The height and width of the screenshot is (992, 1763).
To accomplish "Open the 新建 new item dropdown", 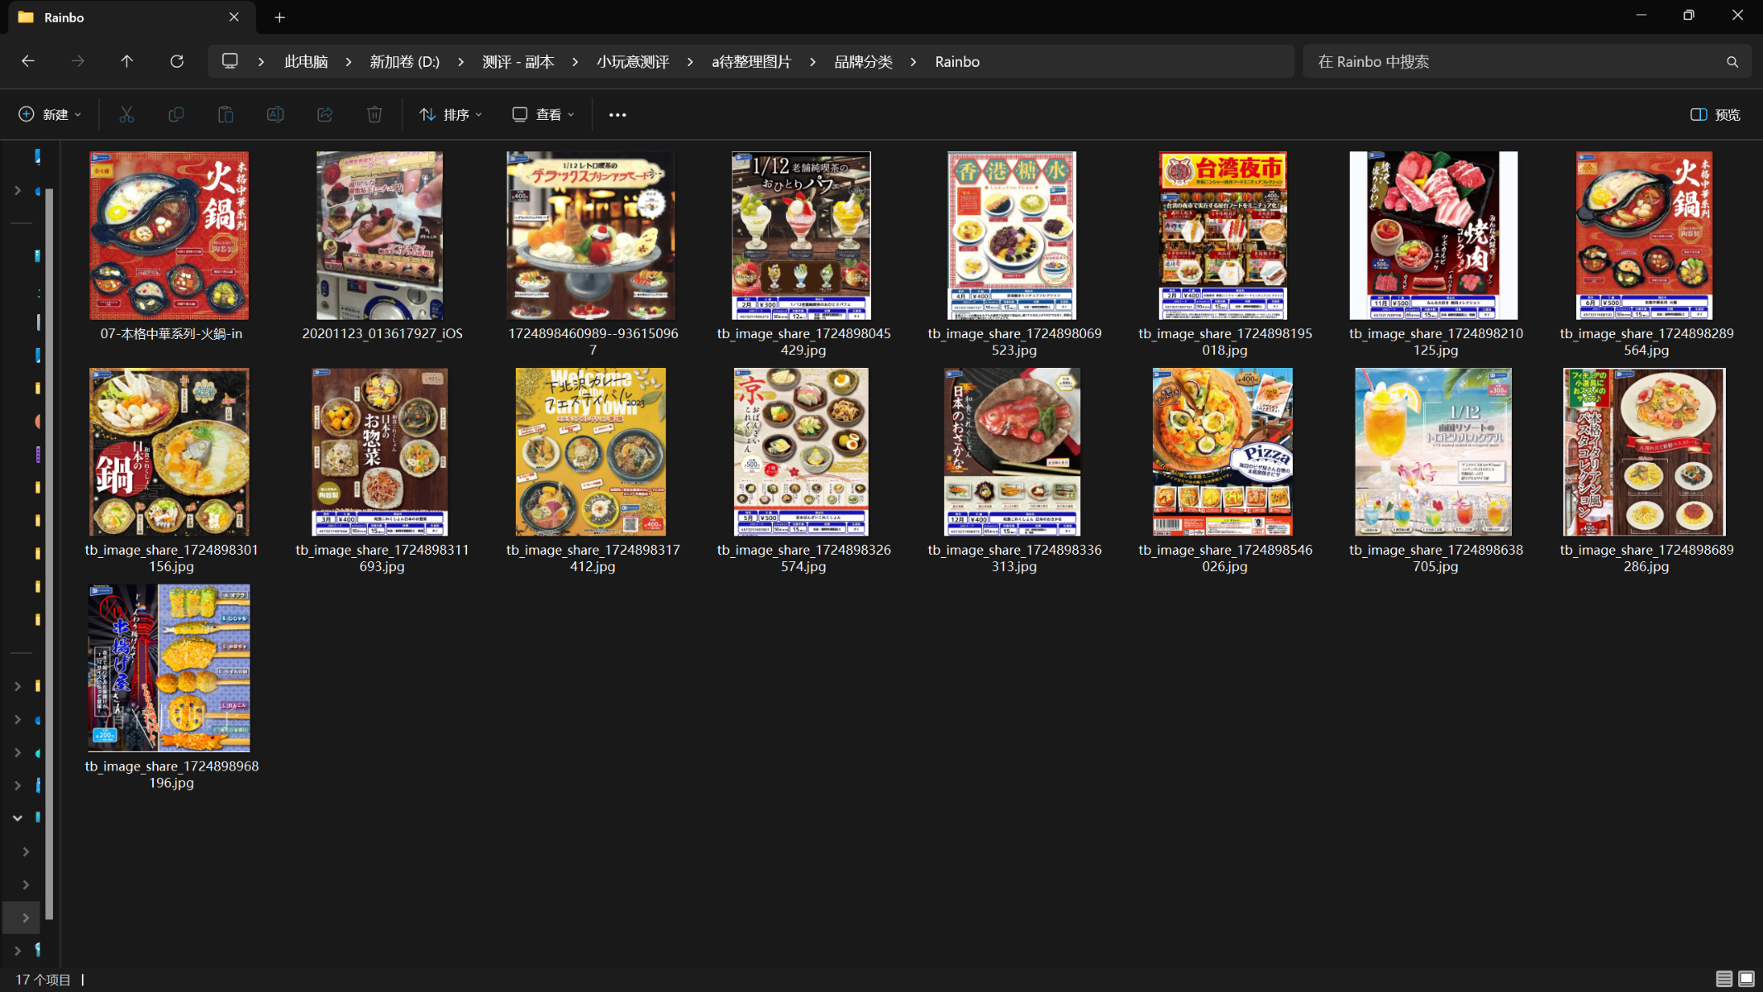I will pyautogui.click(x=50, y=115).
